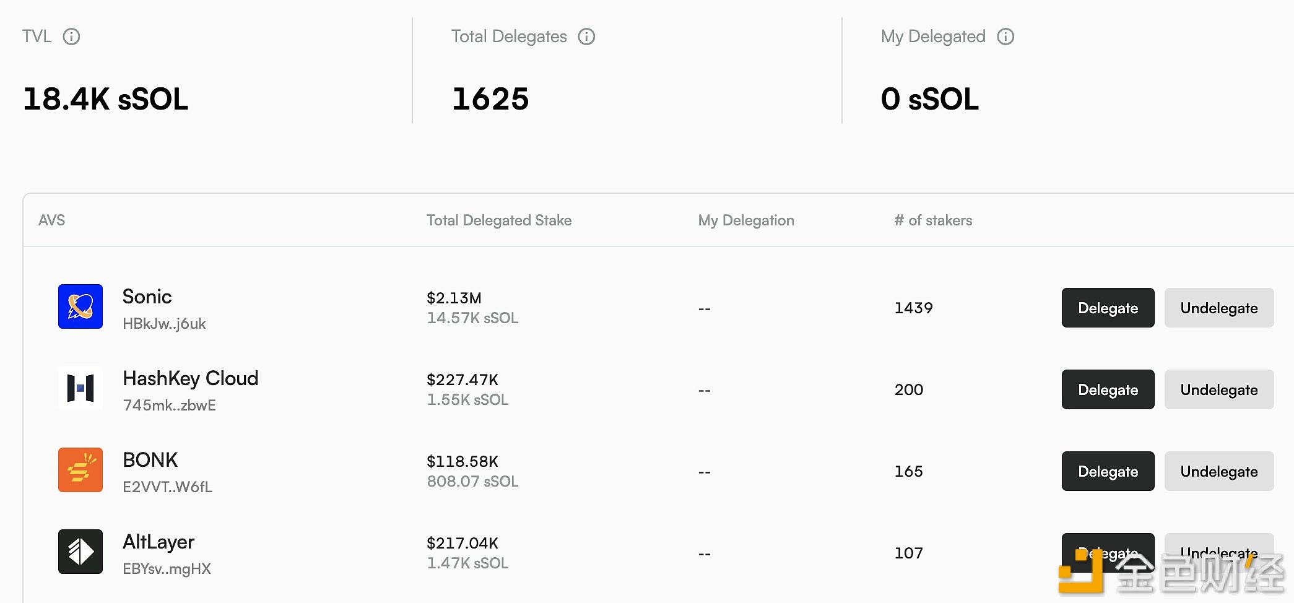This screenshot has width=1294, height=603.
Task: Click the 107 stakers count
Action: click(908, 553)
